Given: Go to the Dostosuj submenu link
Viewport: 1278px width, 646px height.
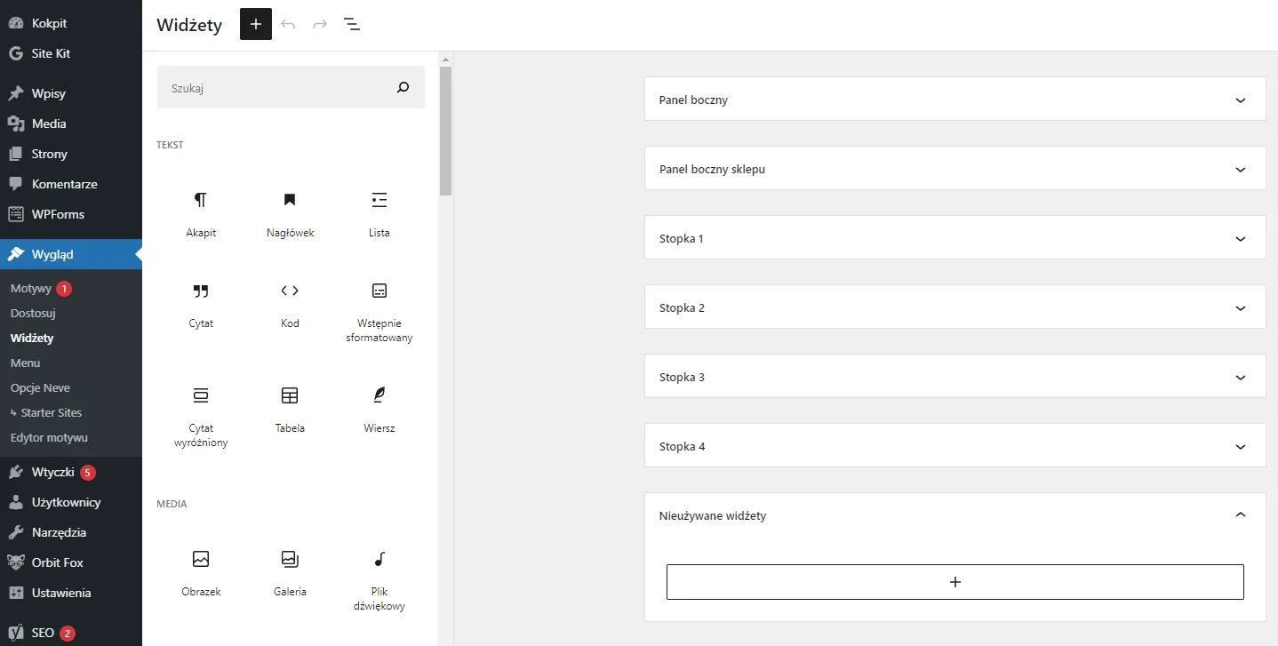Looking at the screenshot, I should coord(33,314).
